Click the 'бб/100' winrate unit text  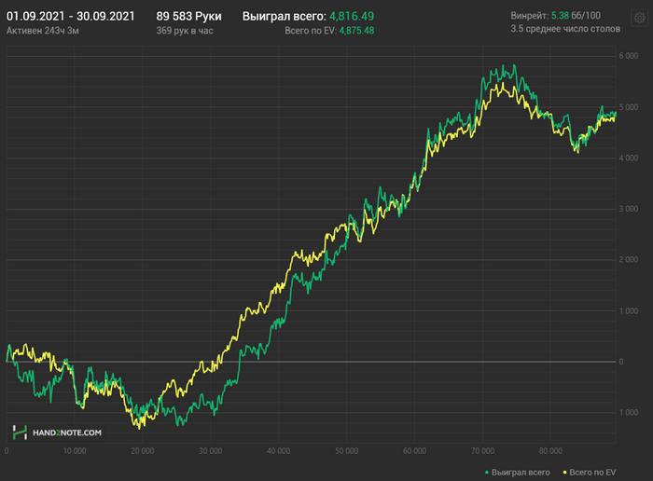(x=586, y=16)
